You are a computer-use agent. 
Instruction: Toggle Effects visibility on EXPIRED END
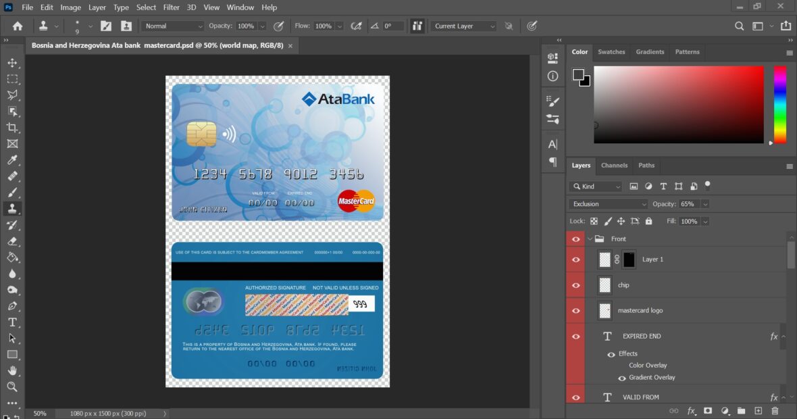pyautogui.click(x=611, y=354)
